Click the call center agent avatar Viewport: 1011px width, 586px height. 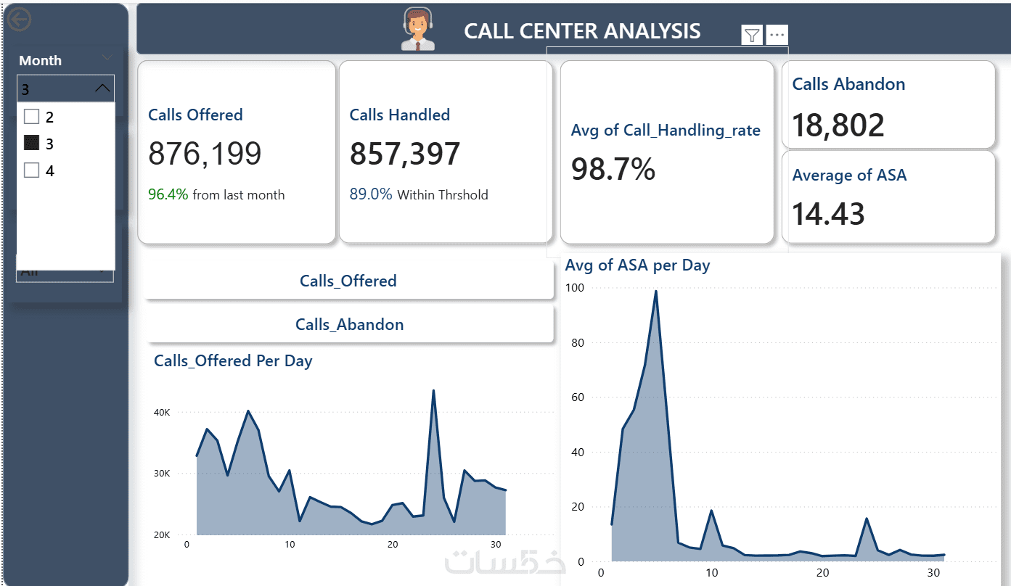[417, 30]
